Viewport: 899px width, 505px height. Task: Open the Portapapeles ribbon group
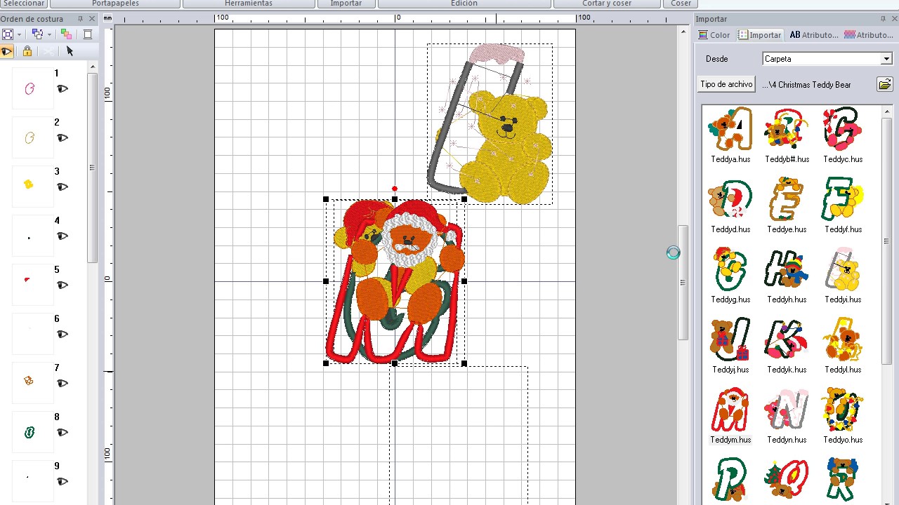pyautogui.click(x=115, y=4)
